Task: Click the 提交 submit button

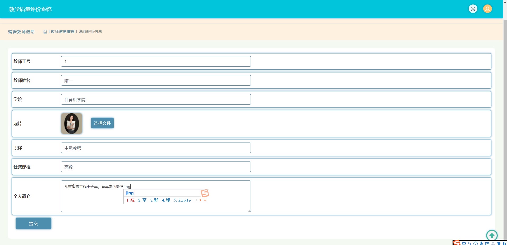Action: pos(33,223)
